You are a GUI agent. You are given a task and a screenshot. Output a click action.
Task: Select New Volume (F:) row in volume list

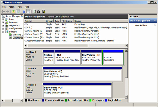76,34
